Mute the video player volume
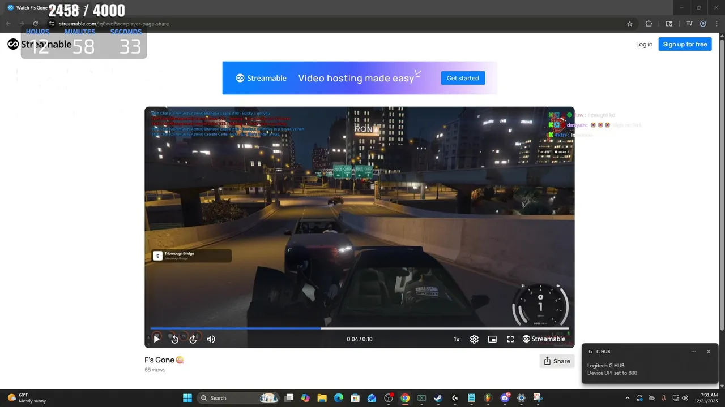This screenshot has width=725, height=407. point(211,339)
